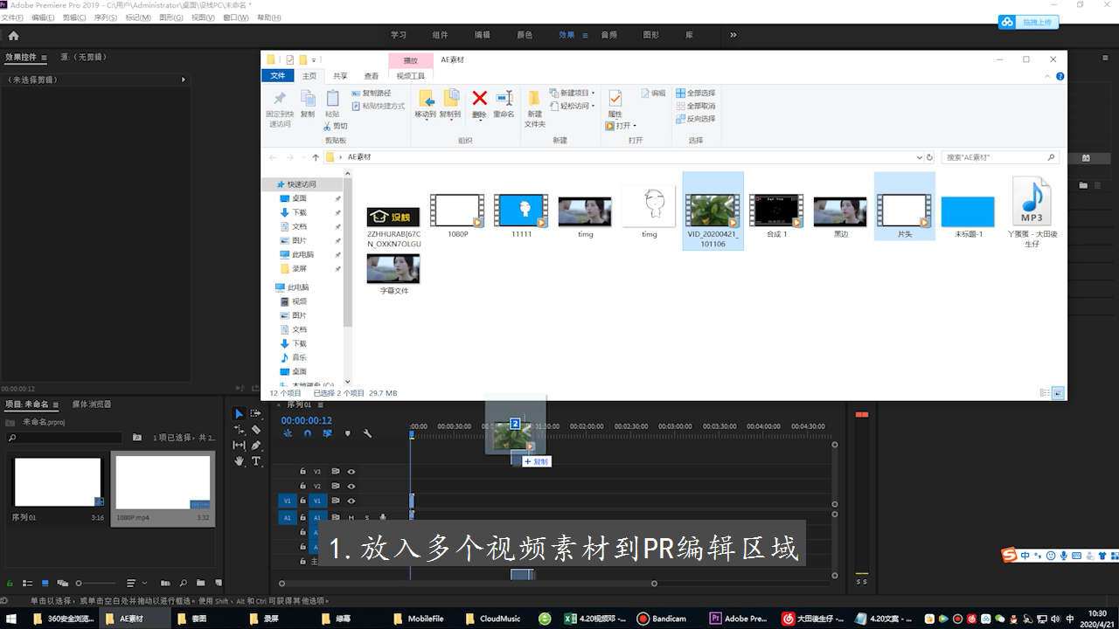Toggle lock on V3 track

[302, 472]
